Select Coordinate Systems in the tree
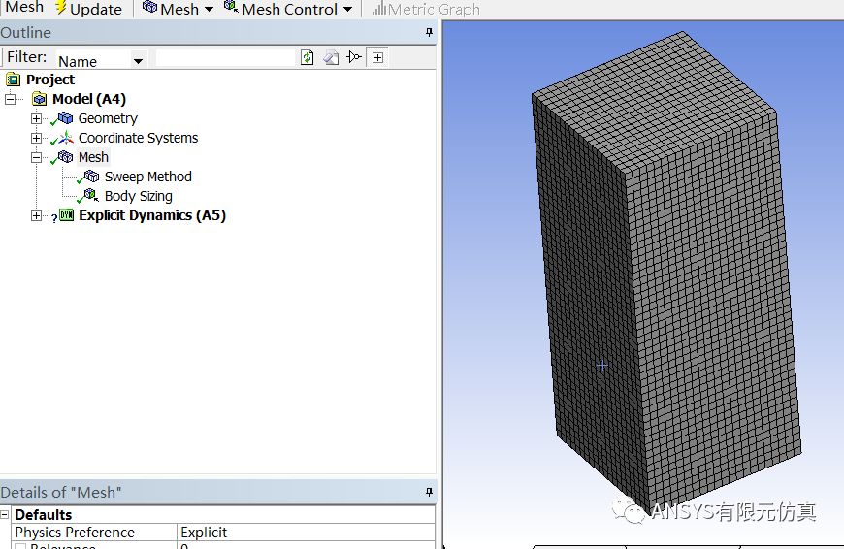 (138, 138)
